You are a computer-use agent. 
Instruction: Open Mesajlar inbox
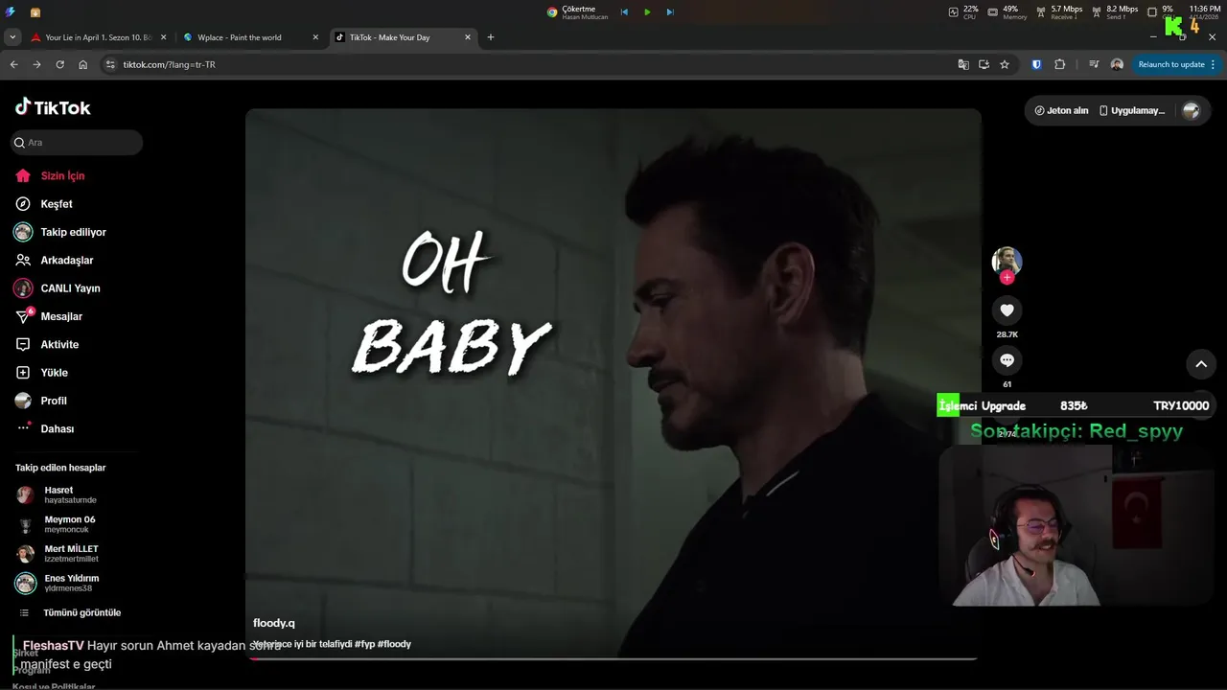click(61, 316)
